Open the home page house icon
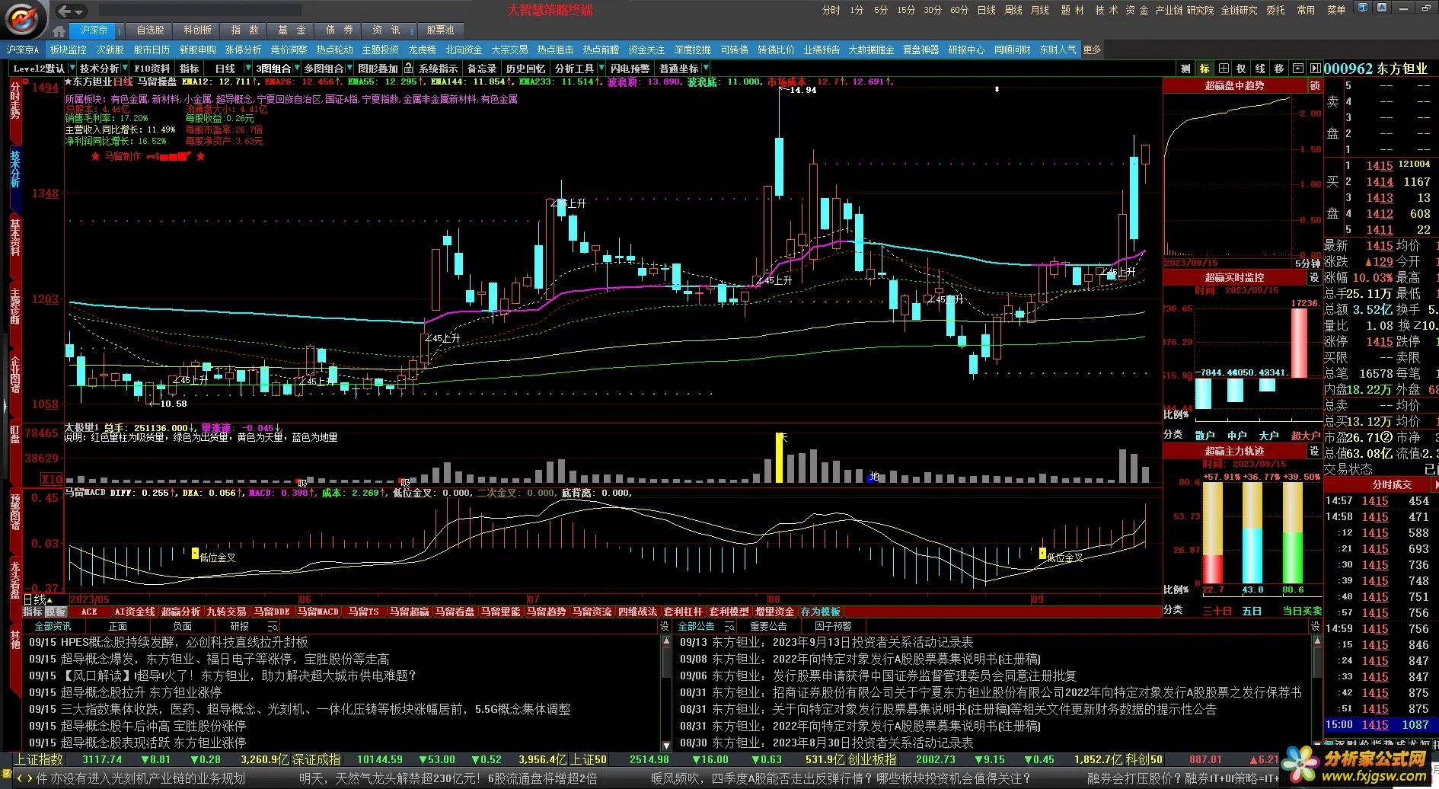 coord(59,31)
